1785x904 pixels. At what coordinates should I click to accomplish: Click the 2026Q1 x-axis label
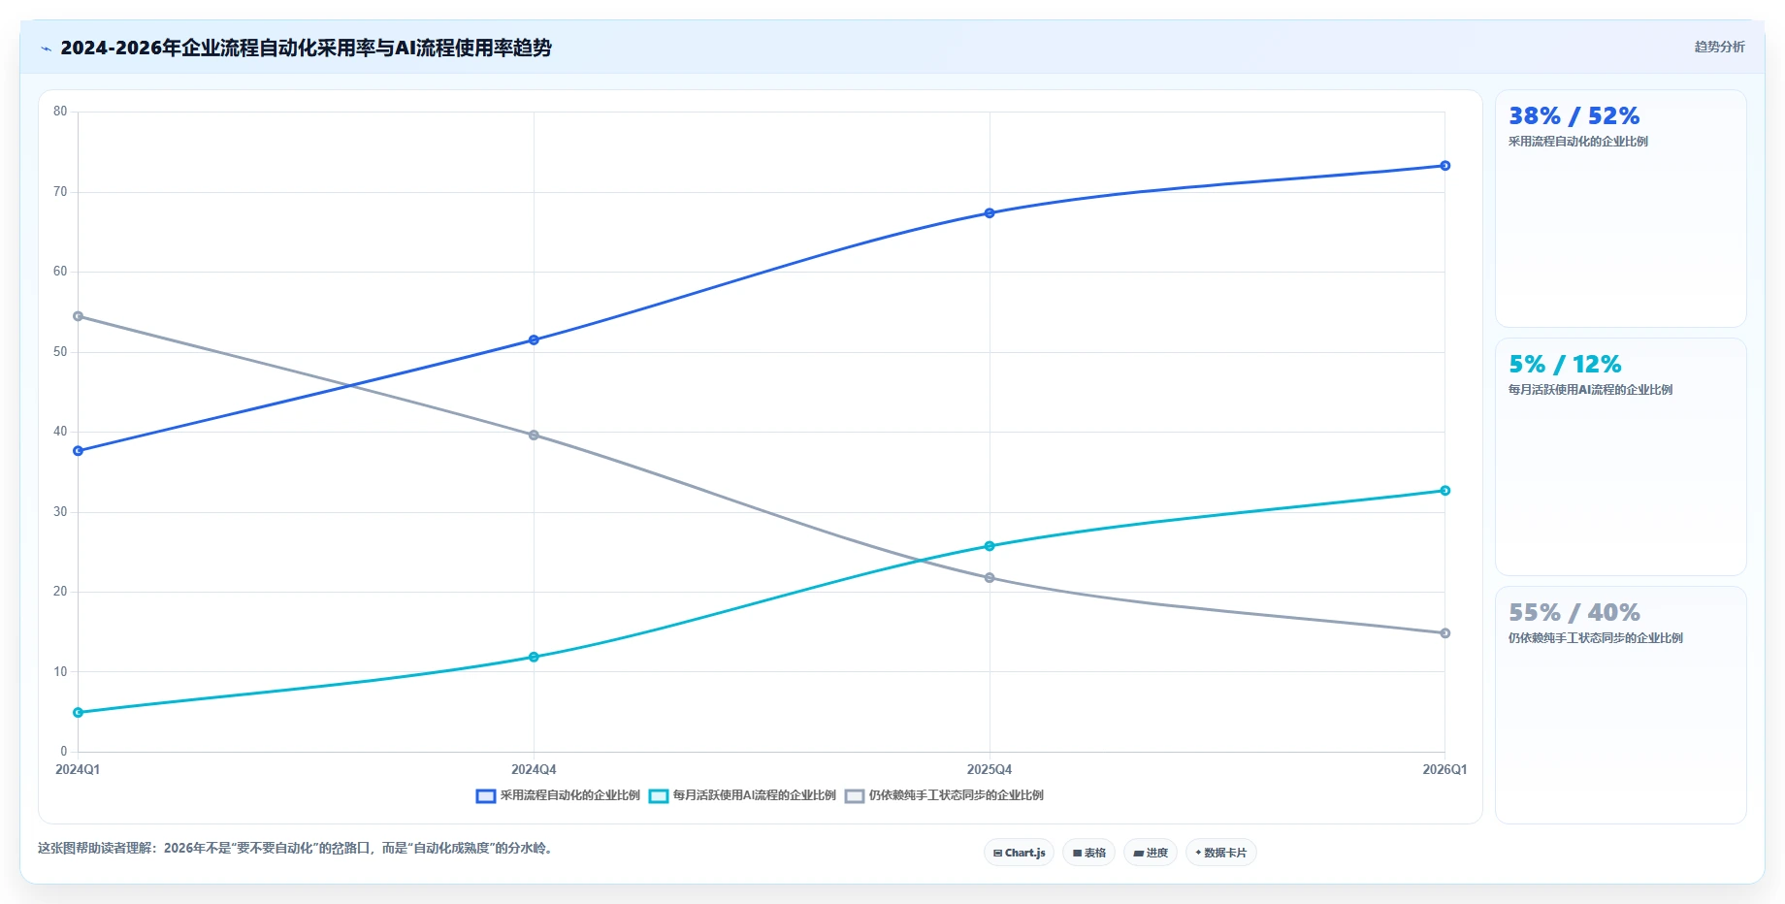[x=1444, y=769]
